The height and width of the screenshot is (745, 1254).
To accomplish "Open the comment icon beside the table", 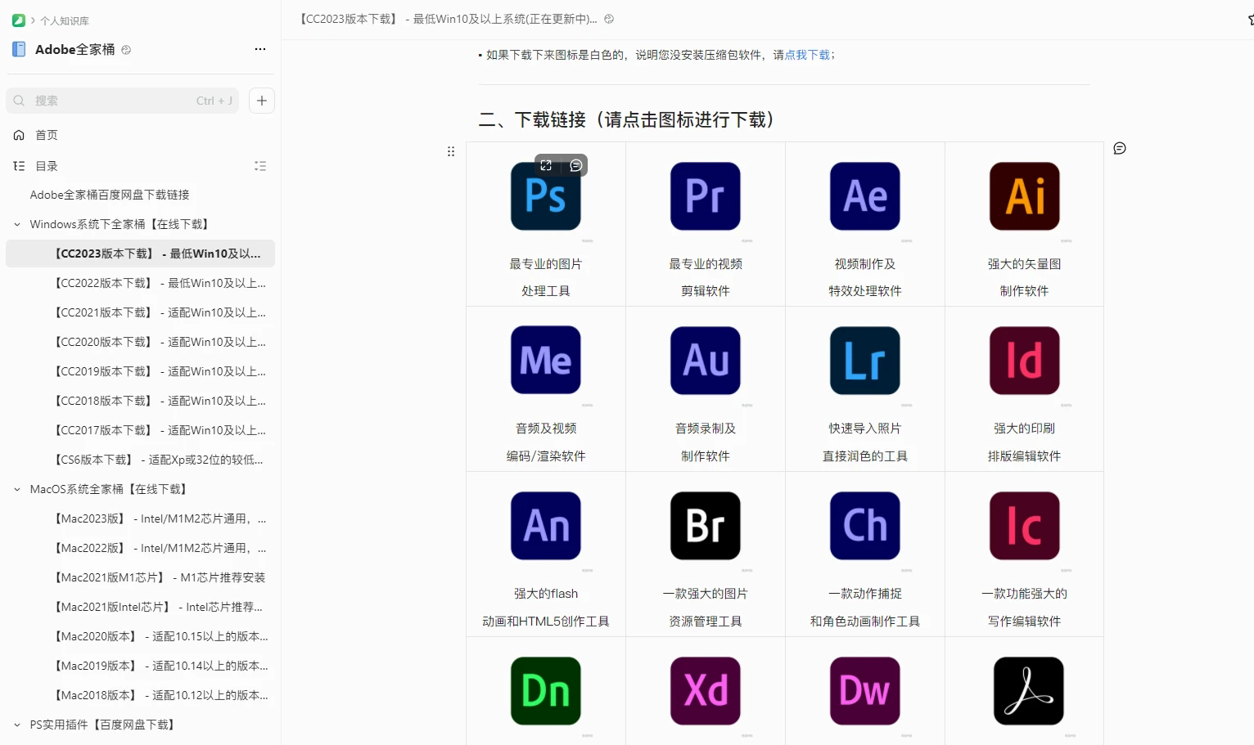I will coord(1120,148).
